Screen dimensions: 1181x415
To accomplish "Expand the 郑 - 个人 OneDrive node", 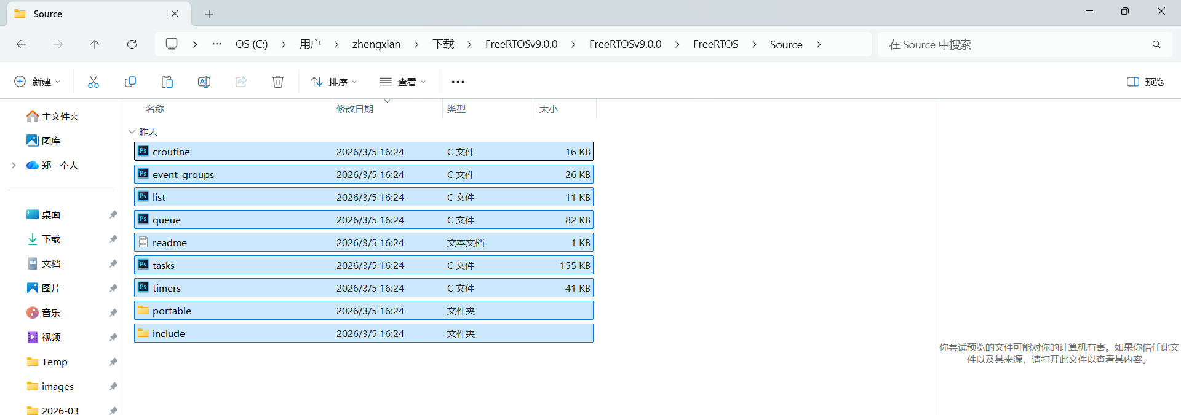I will pos(14,165).
